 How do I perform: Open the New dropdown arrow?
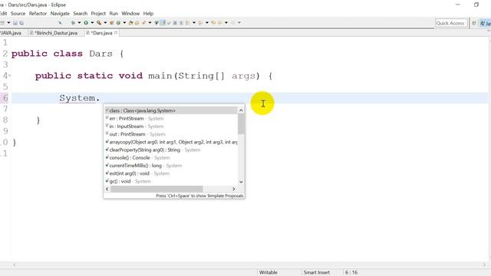pos(8,23)
